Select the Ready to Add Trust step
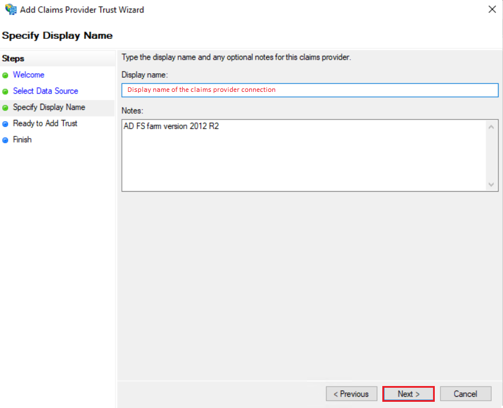 point(45,123)
